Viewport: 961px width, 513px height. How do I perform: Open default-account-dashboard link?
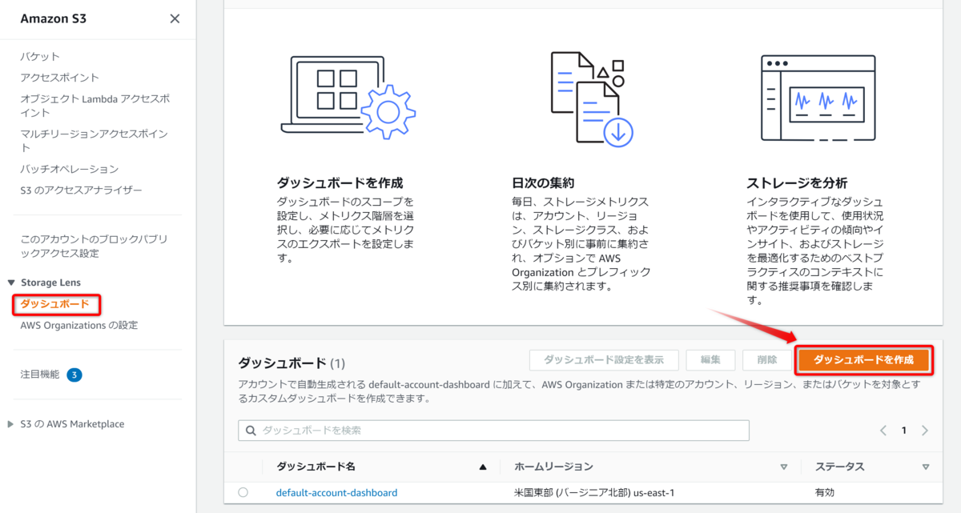[x=336, y=493]
